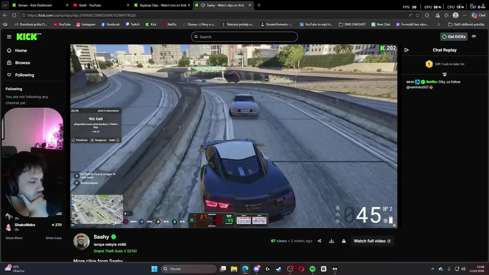Go back in browser
This screenshot has height=275, width=489.
coord(5,15)
